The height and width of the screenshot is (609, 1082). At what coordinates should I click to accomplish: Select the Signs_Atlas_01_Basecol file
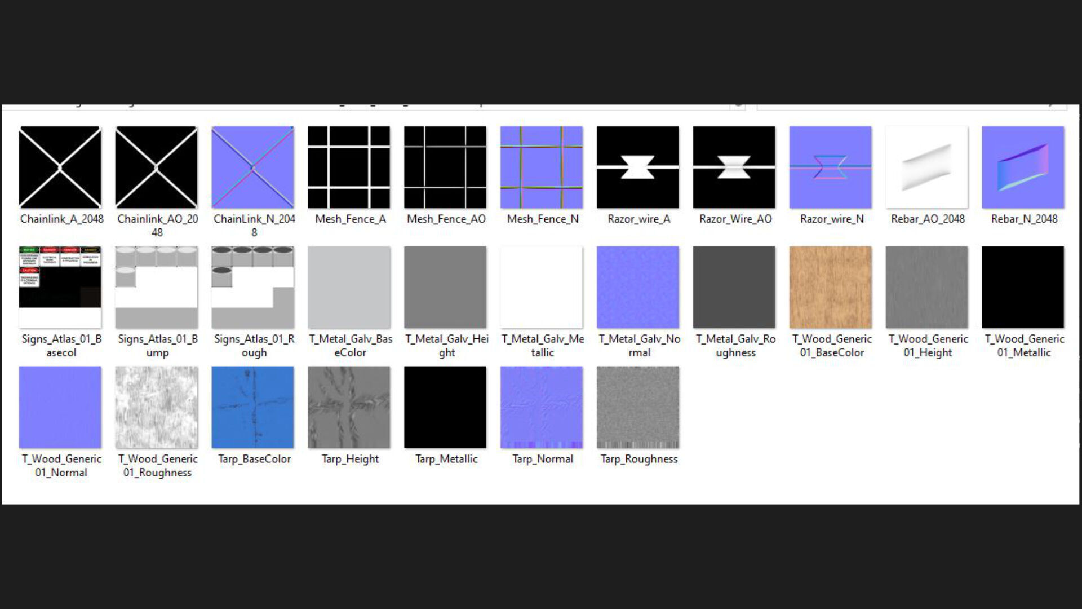(60, 287)
